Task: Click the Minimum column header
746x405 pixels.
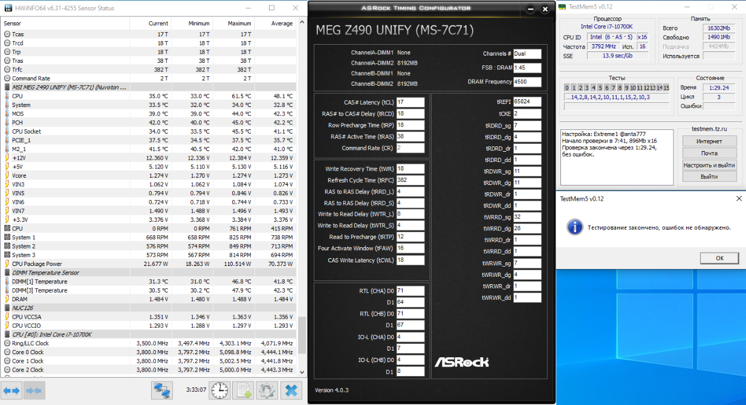Action: coord(192,24)
